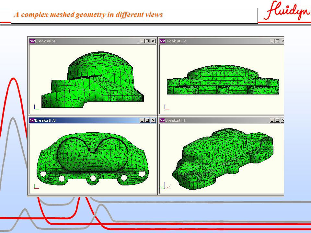Click the app icon in Break.stl :3 title bar
The width and height of the screenshot is (311, 233).
pos(32,120)
